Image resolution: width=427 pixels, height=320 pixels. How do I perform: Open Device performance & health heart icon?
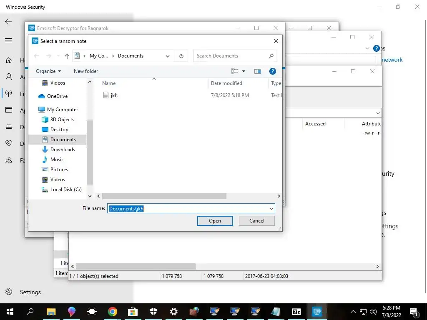coord(9,143)
